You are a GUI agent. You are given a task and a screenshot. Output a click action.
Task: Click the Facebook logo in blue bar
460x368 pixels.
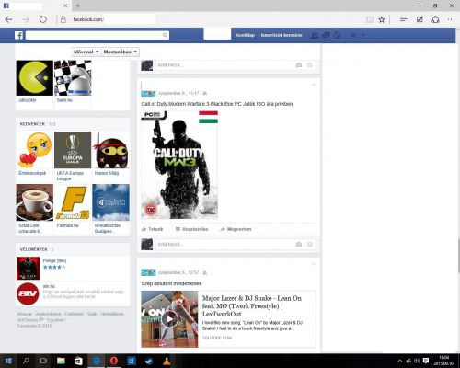(x=18, y=35)
